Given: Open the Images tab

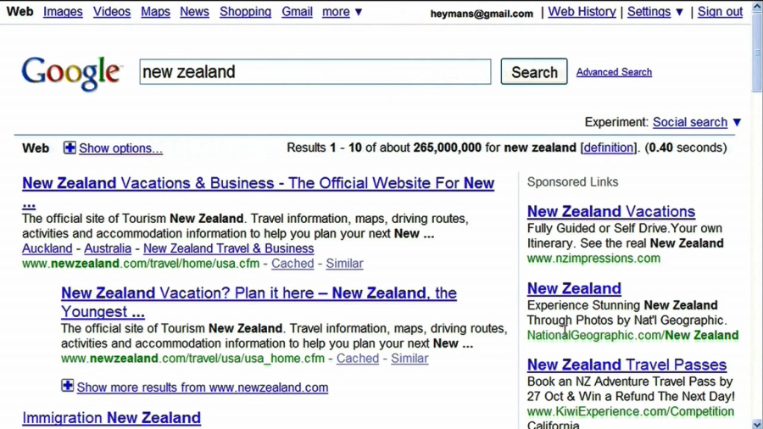Looking at the screenshot, I should [63, 12].
